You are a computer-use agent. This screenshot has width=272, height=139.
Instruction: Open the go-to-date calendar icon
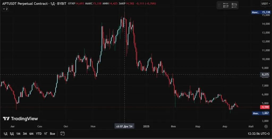[62, 133]
